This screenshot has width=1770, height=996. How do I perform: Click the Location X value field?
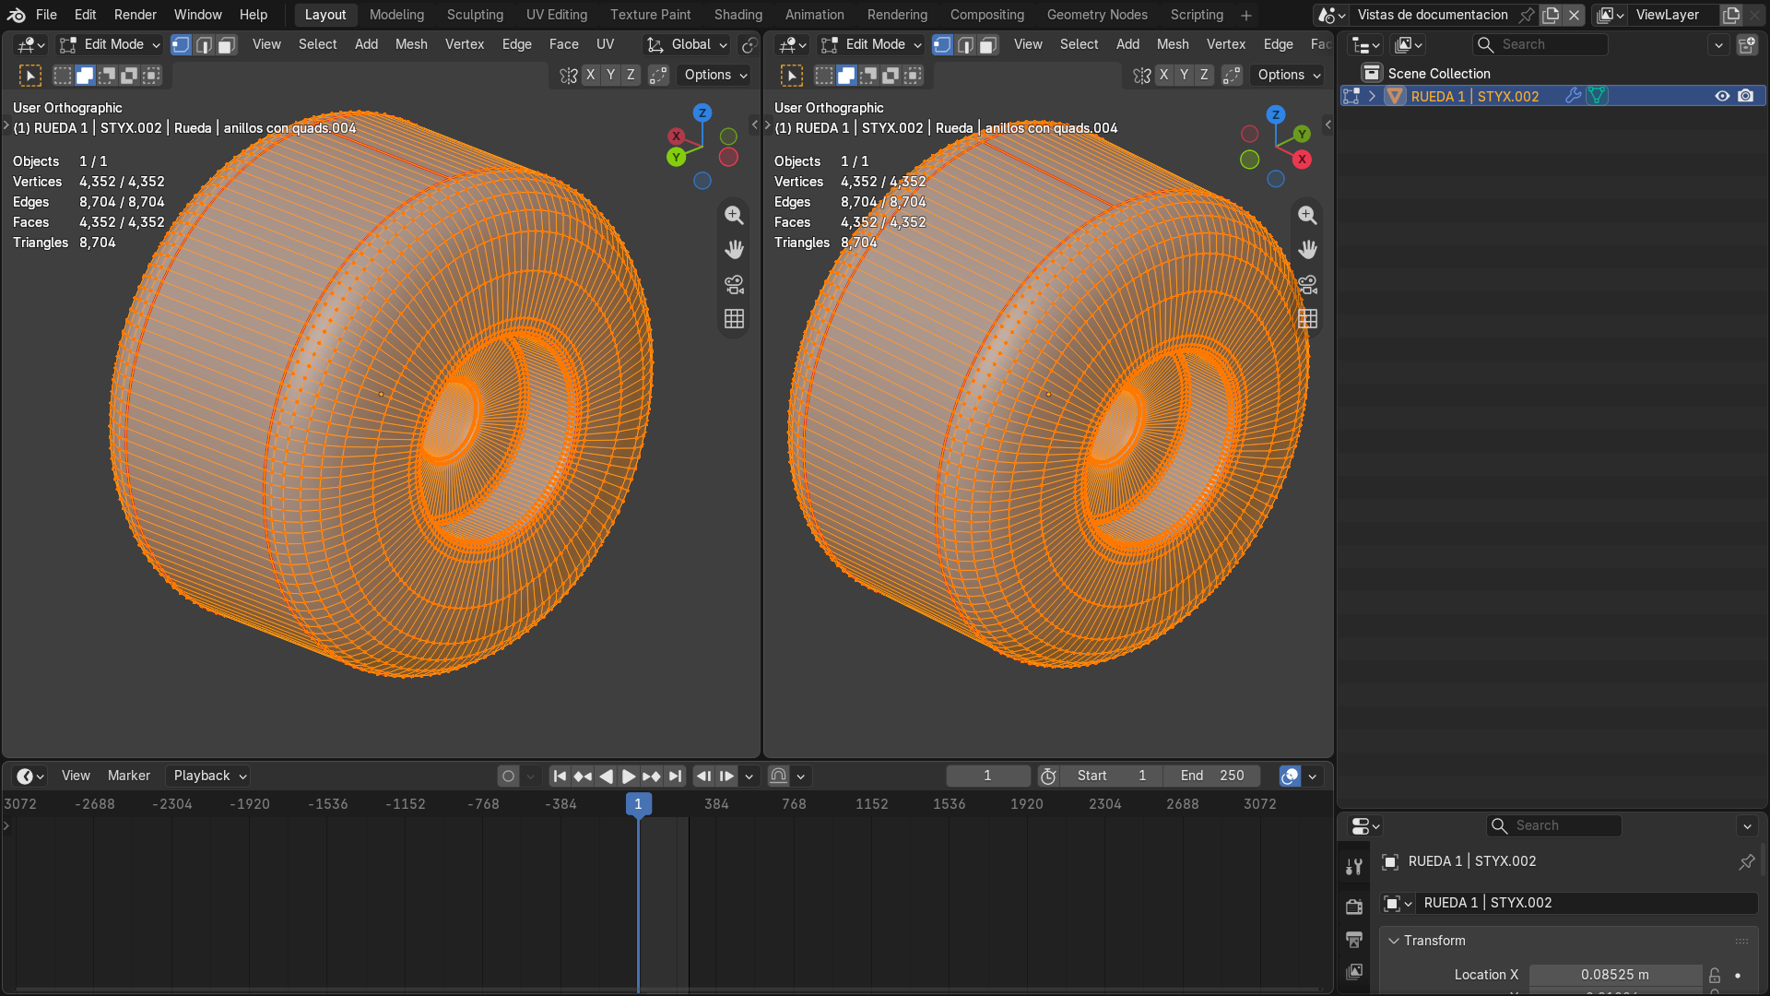(1615, 975)
